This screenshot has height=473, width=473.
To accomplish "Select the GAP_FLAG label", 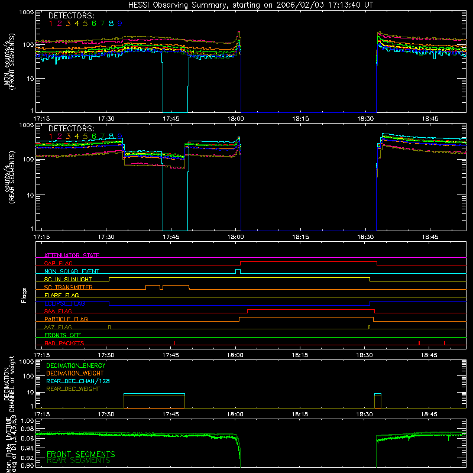I will [x=58, y=263].
